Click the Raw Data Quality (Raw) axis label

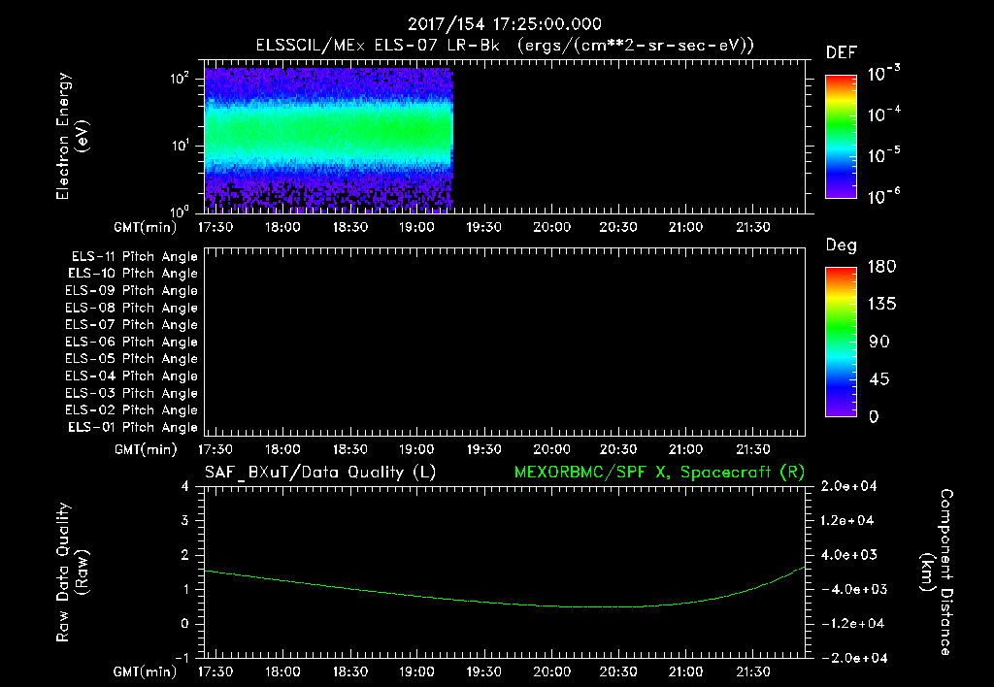[72, 572]
